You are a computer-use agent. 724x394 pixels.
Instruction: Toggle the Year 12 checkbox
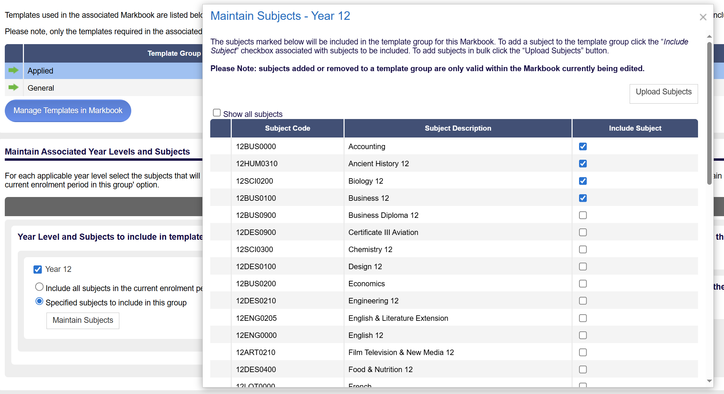coord(38,270)
